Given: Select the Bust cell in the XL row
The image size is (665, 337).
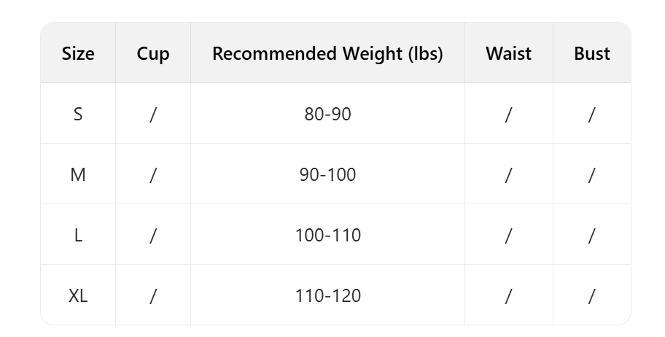Looking at the screenshot, I should (x=591, y=295).
